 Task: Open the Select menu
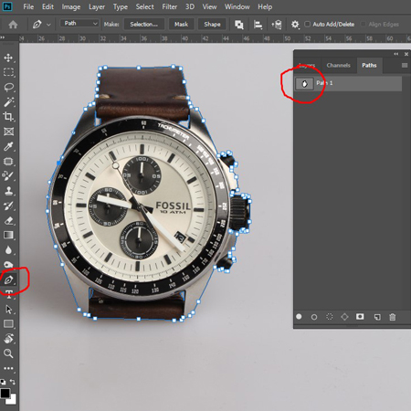pos(144,6)
